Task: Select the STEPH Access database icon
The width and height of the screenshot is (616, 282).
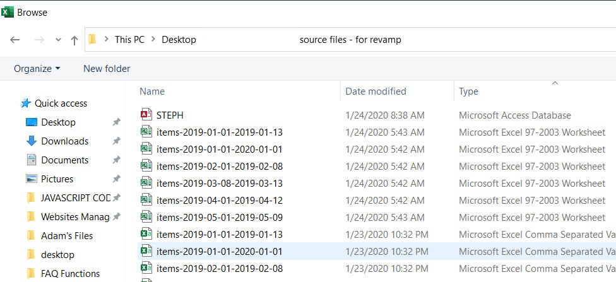Action: [x=146, y=115]
